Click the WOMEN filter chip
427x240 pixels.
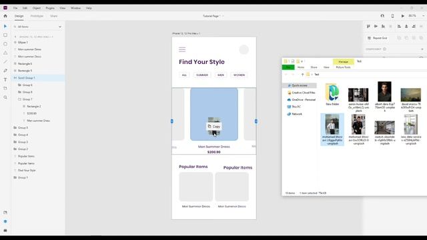(239, 75)
